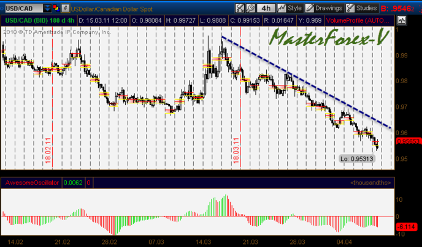Click the USD/CAD symbol input field
The height and width of the screenshot is (247, 422).
tap(24, 9)
